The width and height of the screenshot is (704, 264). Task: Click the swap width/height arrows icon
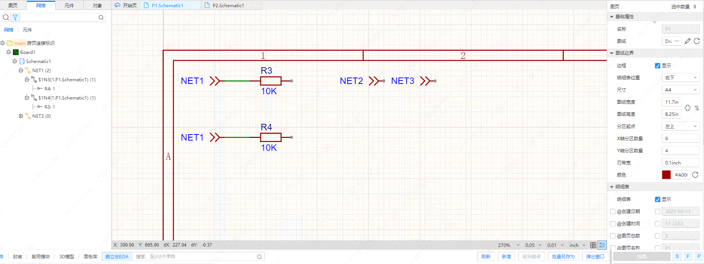pos(697,108)
